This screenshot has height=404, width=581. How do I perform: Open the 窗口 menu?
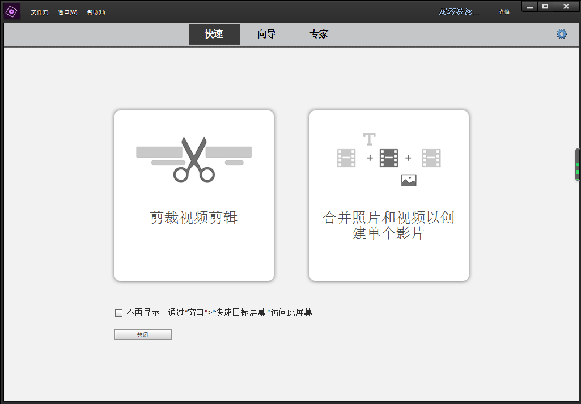(67, 12)
